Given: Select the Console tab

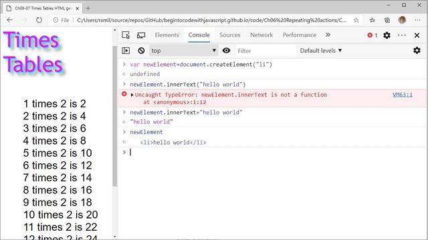Looking at the screenshot, I should pos(199,35).
